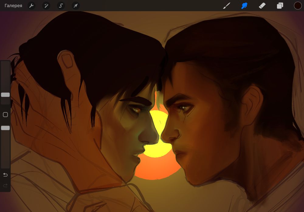Viewport: 304px width, 212px height.
Task: Redo the undone stroke
Action: pyautogui.click(x=5, y=186)
